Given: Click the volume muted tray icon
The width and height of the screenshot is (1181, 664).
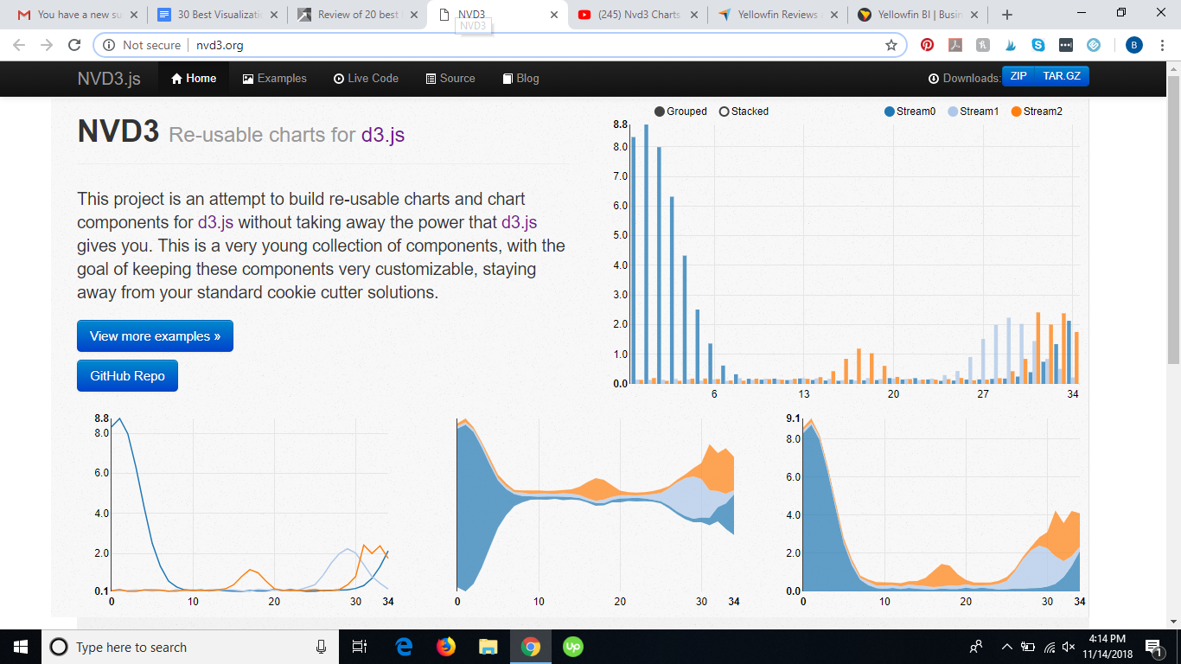Looking at the screenshot, I should tap(1070, 647).
